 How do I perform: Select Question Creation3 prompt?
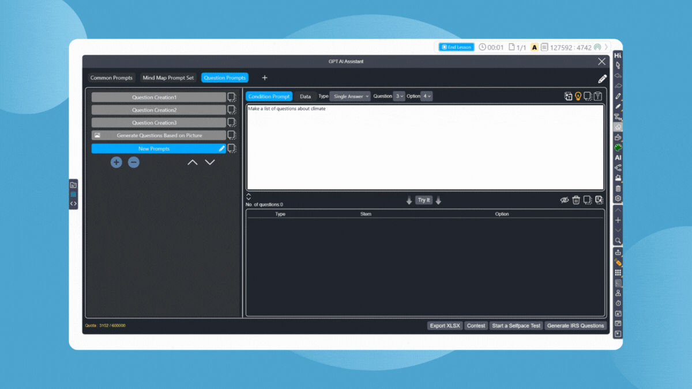point(159,123)
